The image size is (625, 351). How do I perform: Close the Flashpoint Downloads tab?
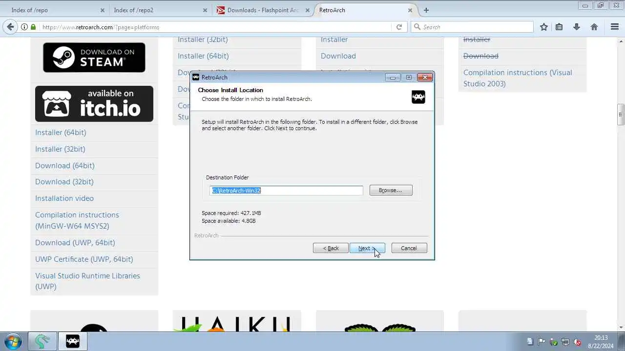click(307, 10)
